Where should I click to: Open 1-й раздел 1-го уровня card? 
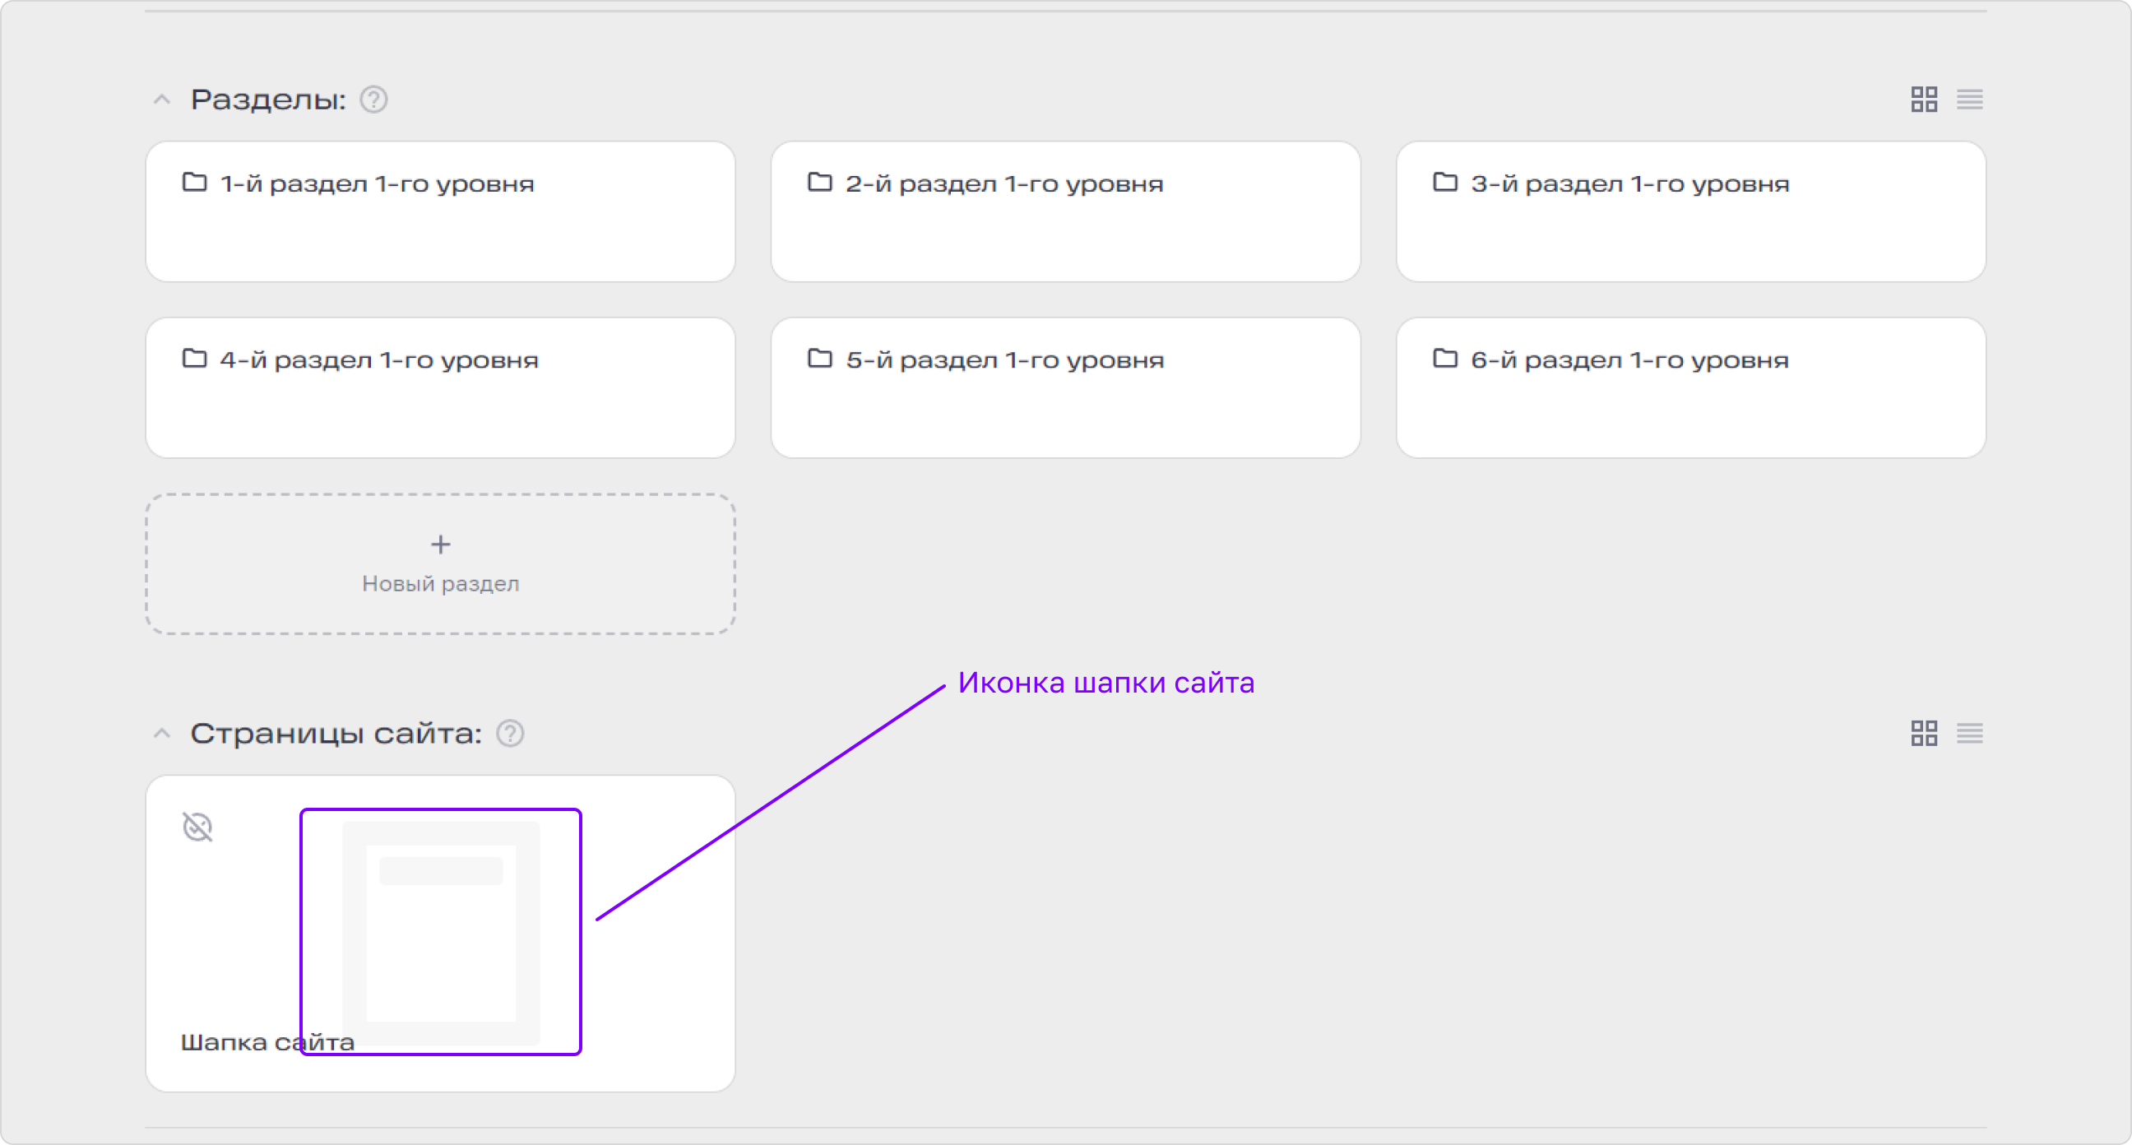440,212
